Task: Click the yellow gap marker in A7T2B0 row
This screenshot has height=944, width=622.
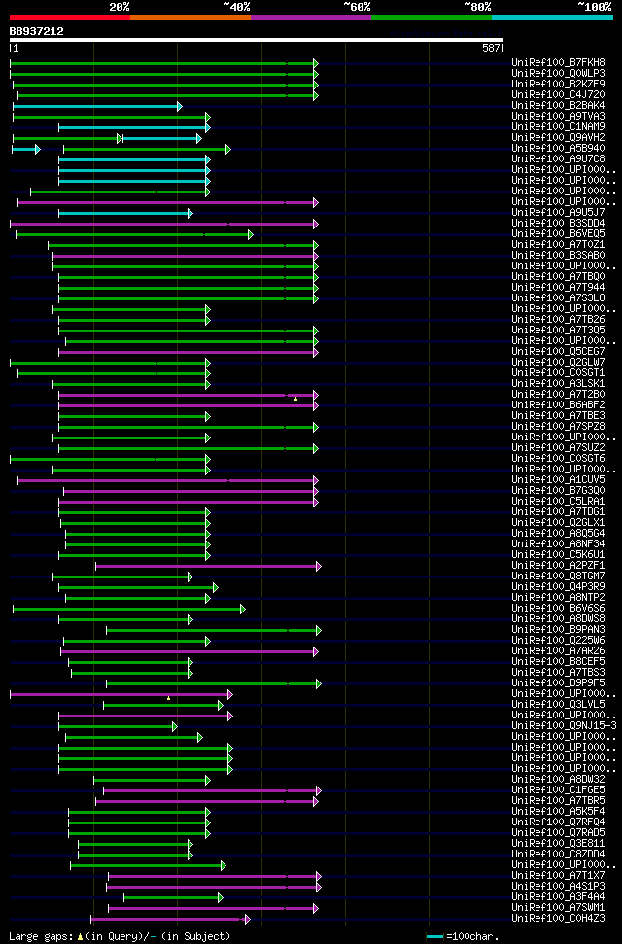Action: coord(295,399)
